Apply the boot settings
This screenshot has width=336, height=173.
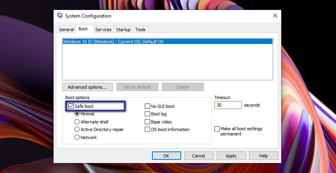[x=231, y=156]
